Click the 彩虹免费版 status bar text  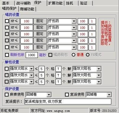[x=10, y=111]
